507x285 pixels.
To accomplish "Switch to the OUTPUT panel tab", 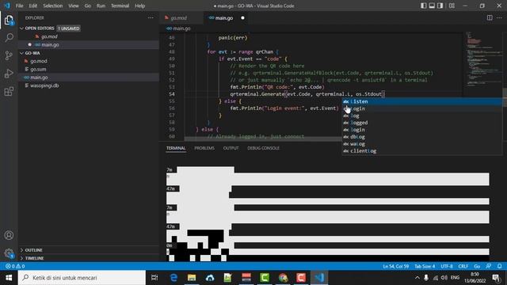I will 231,148.
